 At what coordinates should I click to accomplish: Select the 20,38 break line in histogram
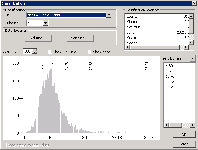(93, 98)
